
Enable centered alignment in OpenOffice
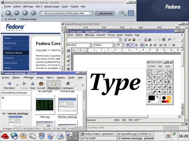(147, 45)
